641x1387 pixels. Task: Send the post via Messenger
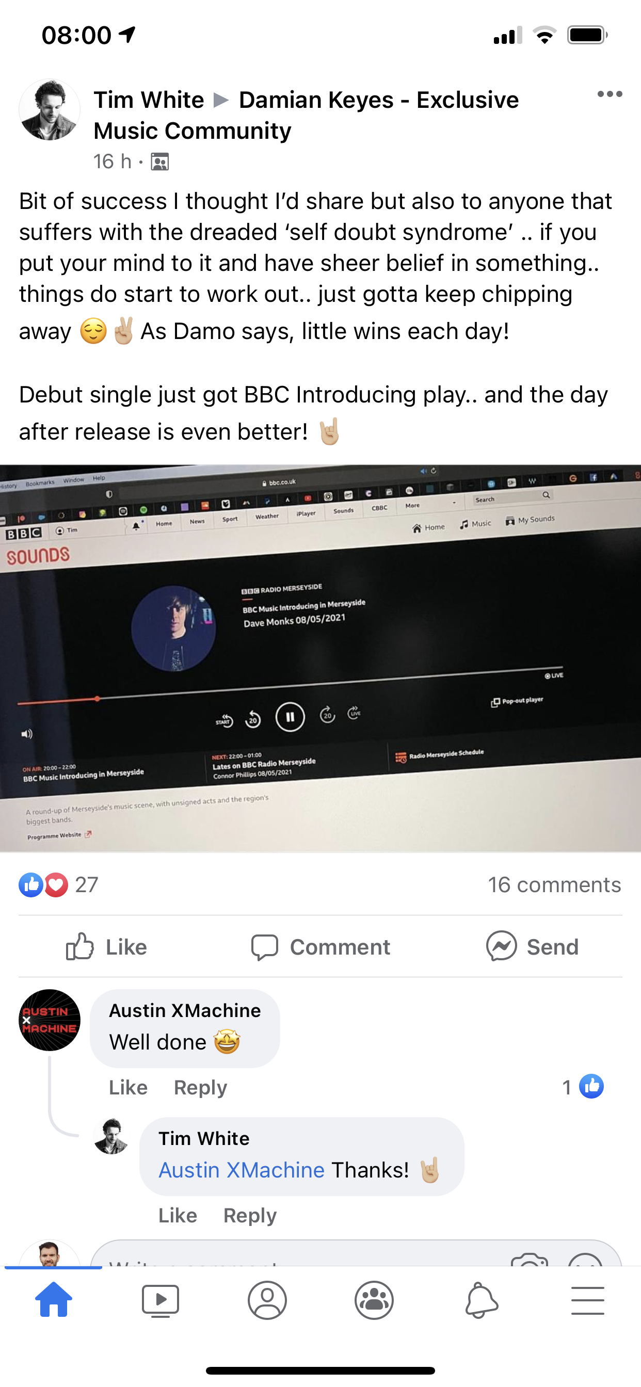(x=532, y=946)
